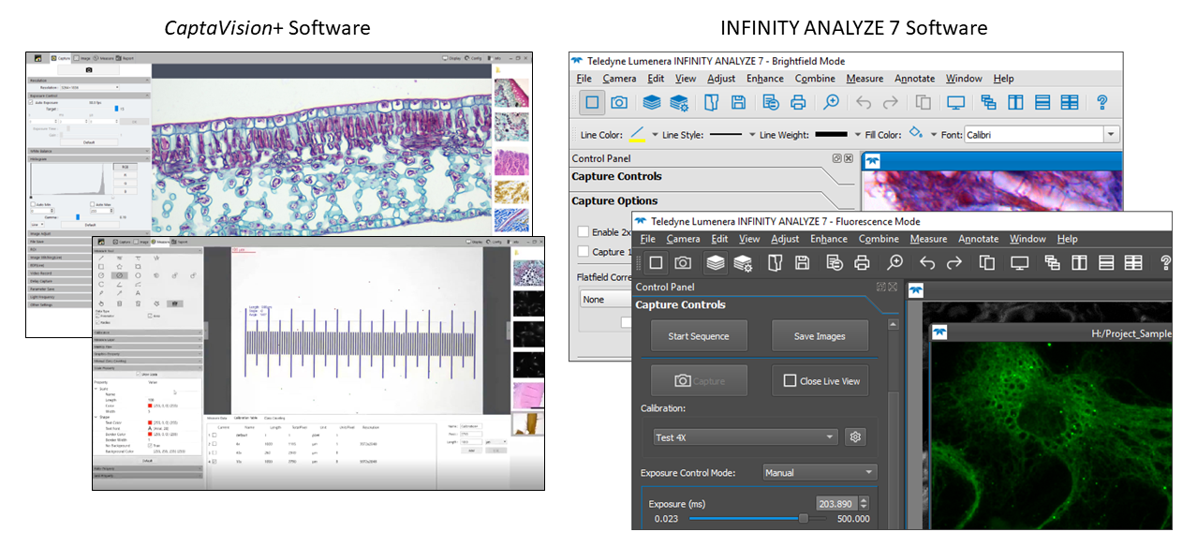Click the Capture button with camera icon

(x=700, y=381)
